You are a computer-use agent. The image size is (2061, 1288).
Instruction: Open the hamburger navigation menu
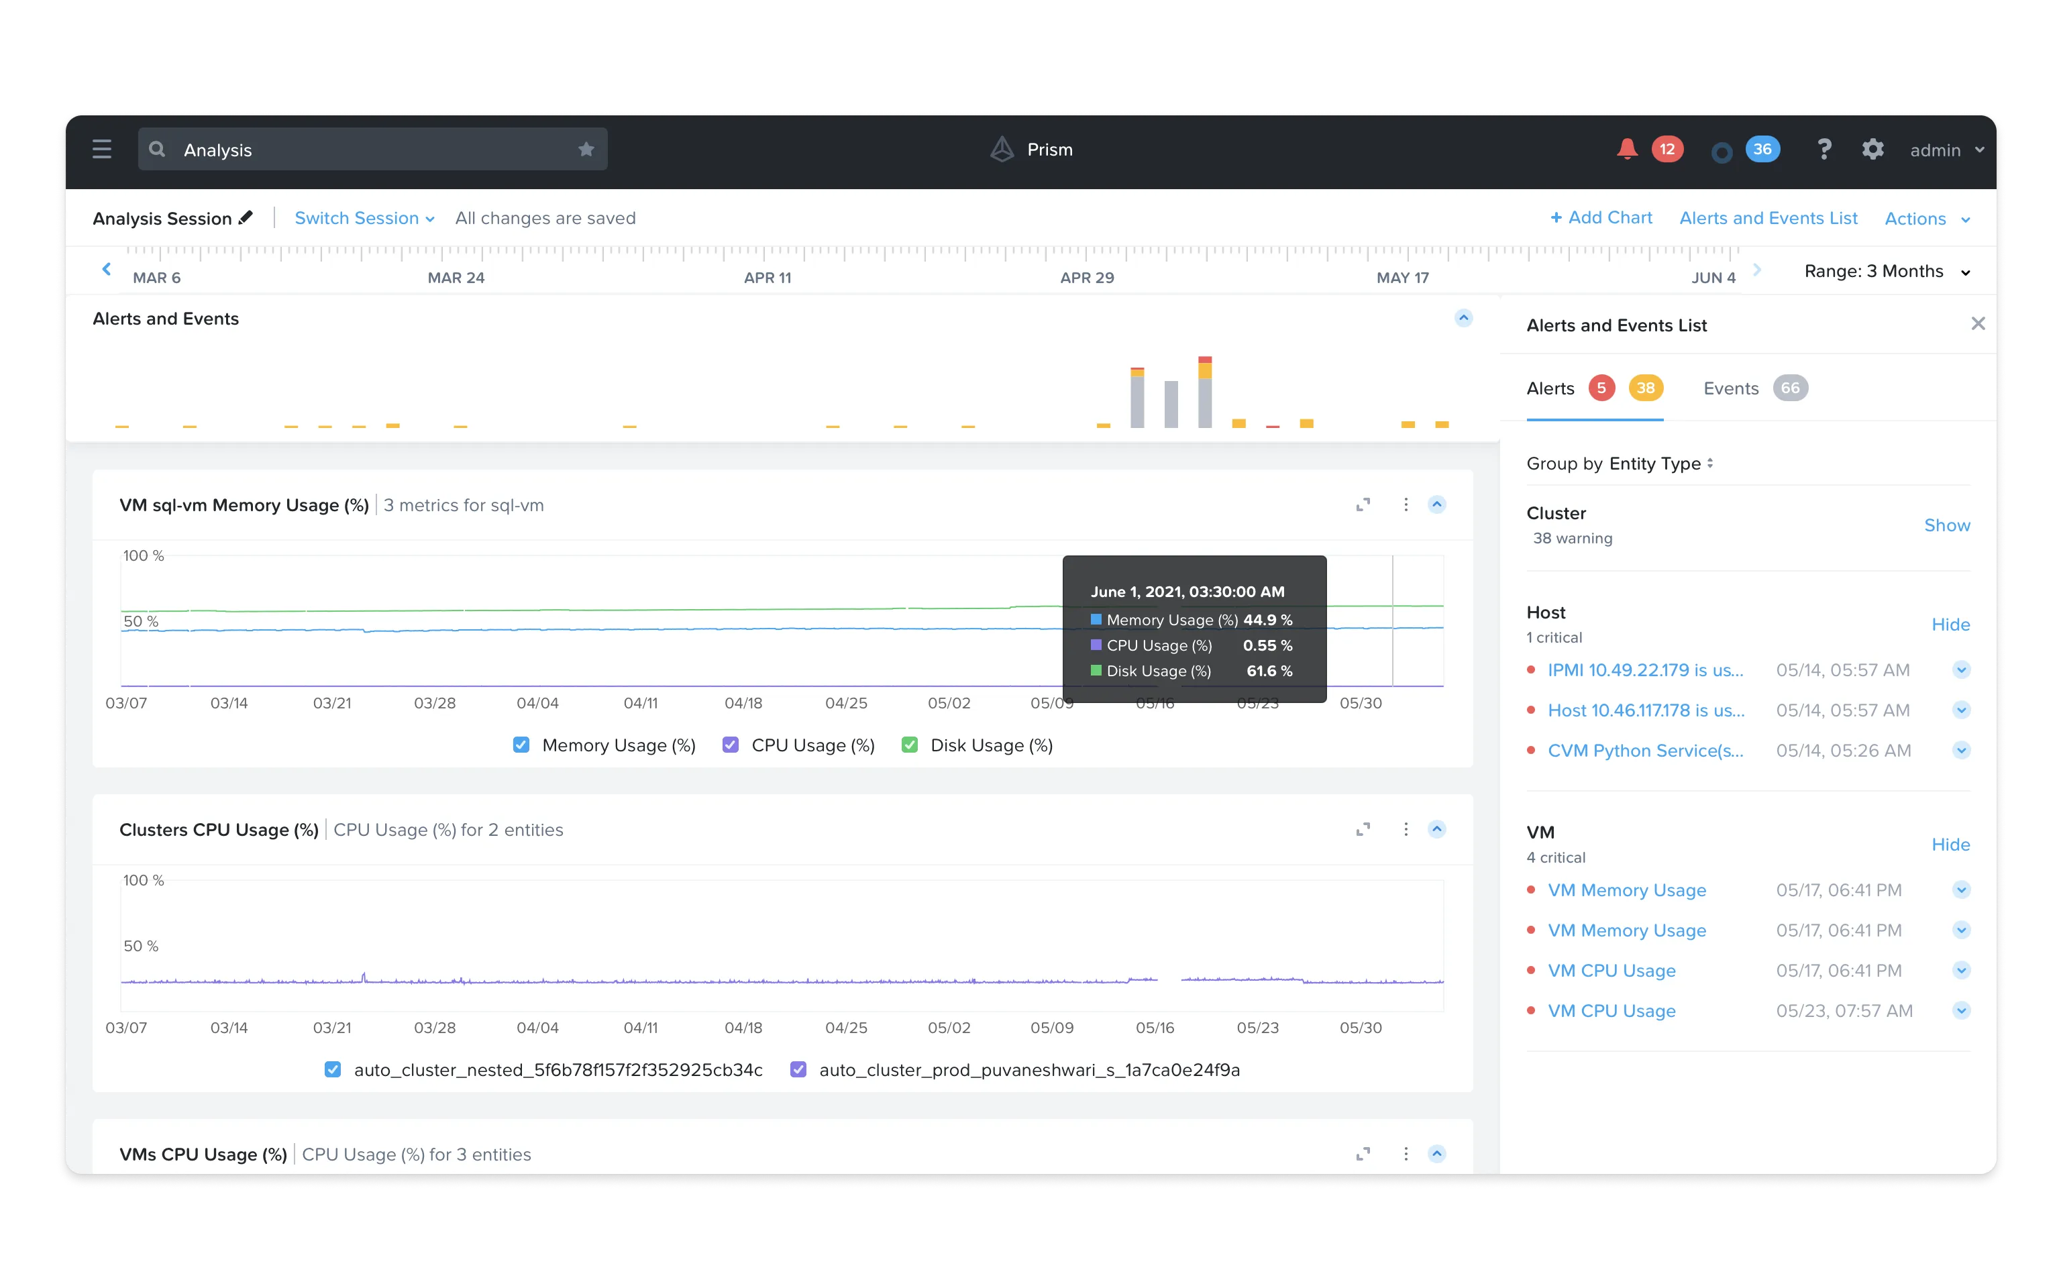click(101, 149)
